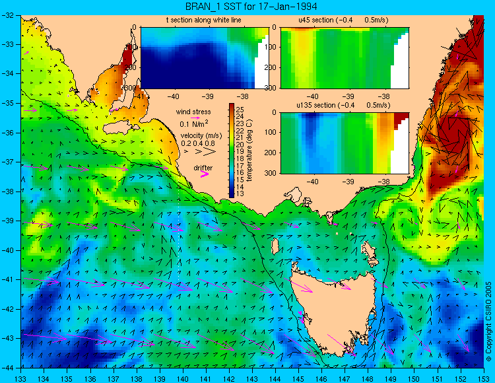
Task: Click '16' on the temperature colour bar
Action: coord(240,172)
